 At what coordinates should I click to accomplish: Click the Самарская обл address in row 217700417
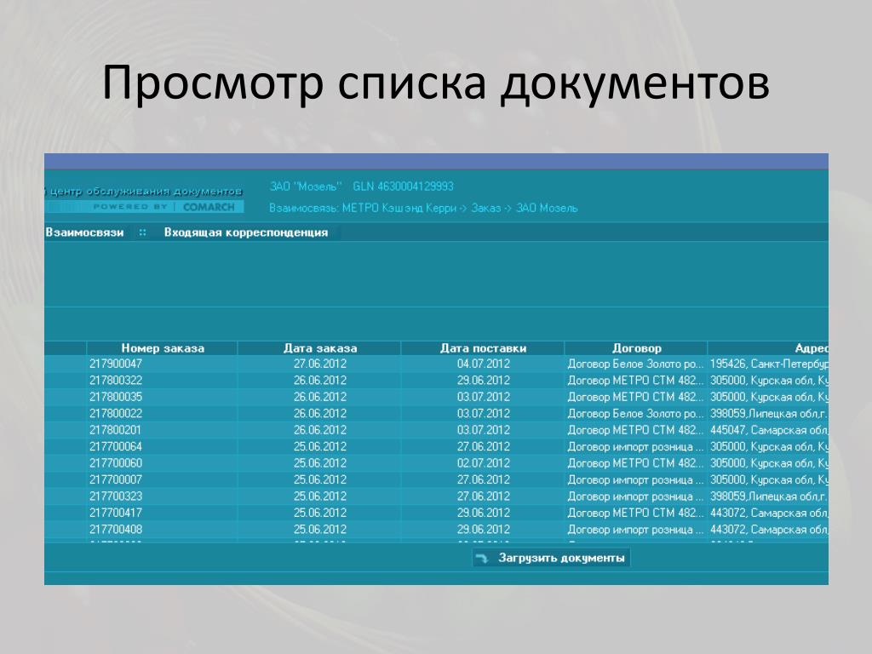click(x=769, y=513)
